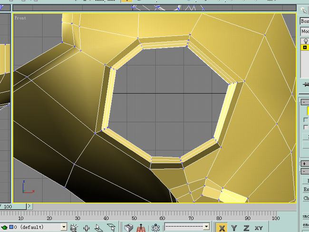The height and width of the screenshot is (232, 309).
Task: Click the time slider right arrow button
Action: 29,206
